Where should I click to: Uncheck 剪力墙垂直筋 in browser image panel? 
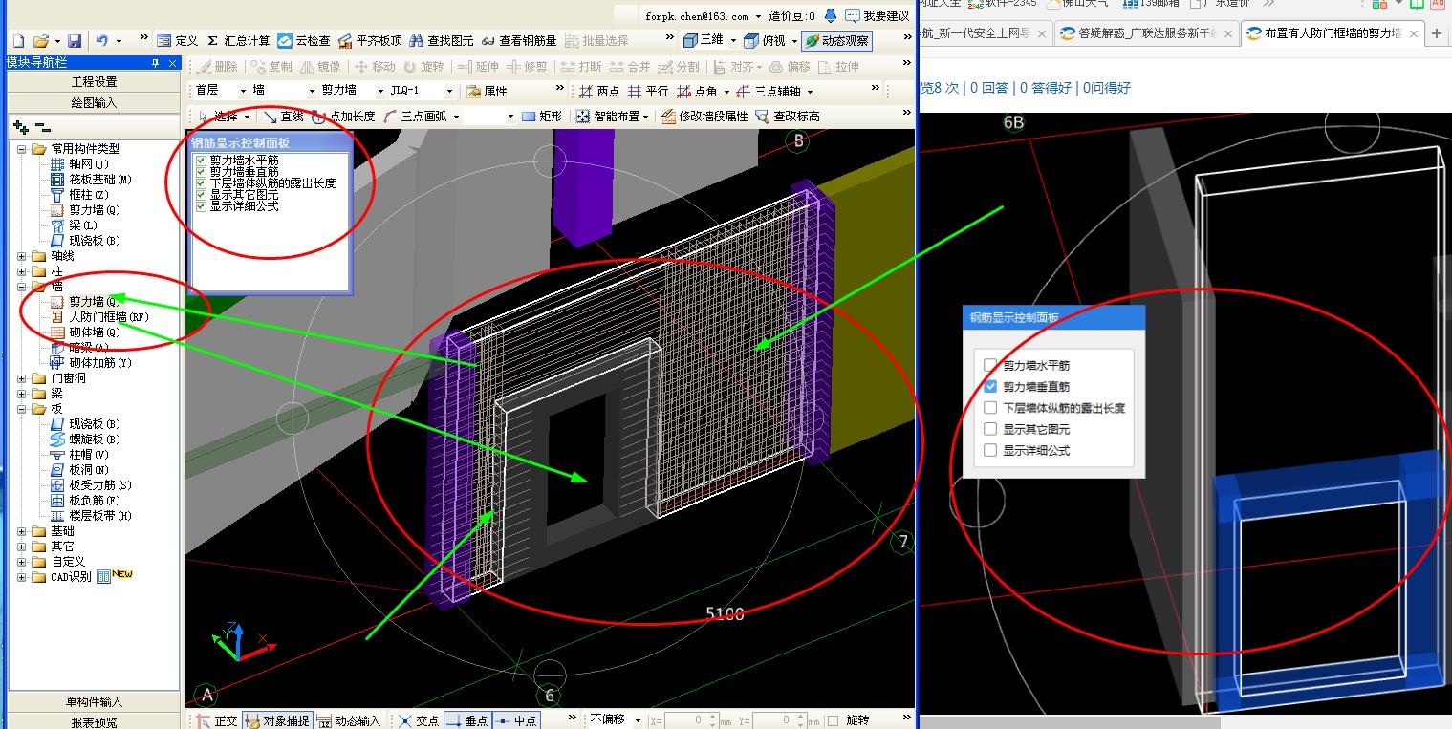click(x=990, y=387)
